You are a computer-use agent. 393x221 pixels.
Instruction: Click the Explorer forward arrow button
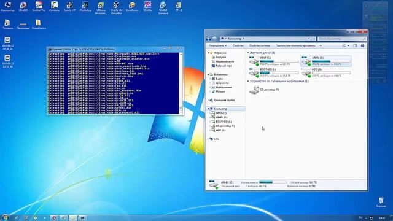[214, 39]
